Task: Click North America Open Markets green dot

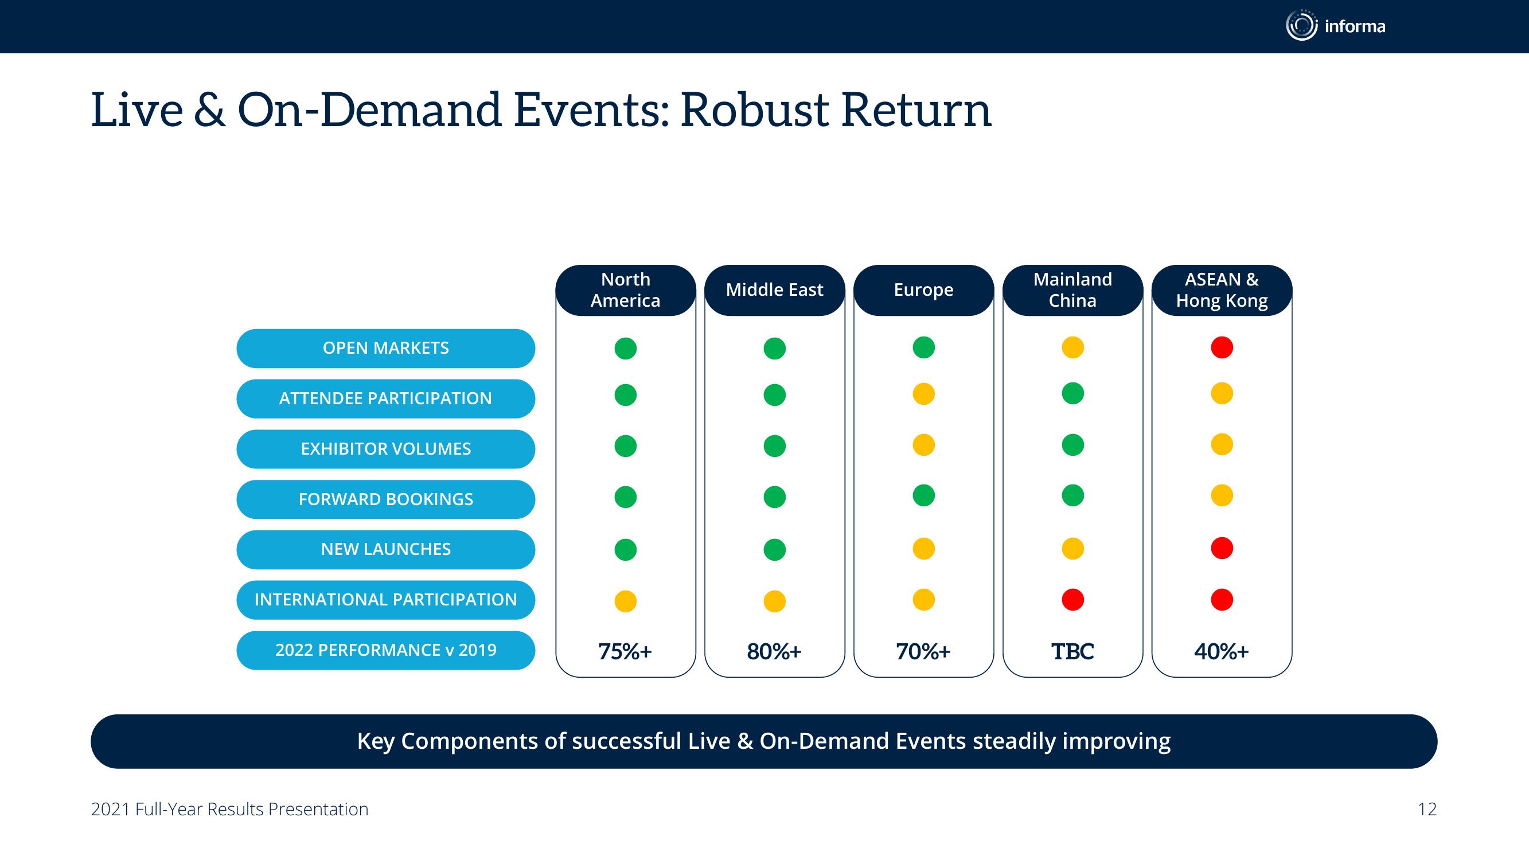Action: click(x=626, y=349)
